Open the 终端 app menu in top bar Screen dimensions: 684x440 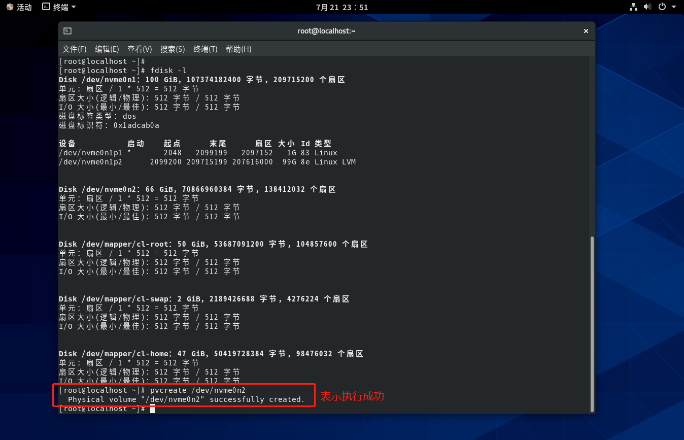(59, 7)
